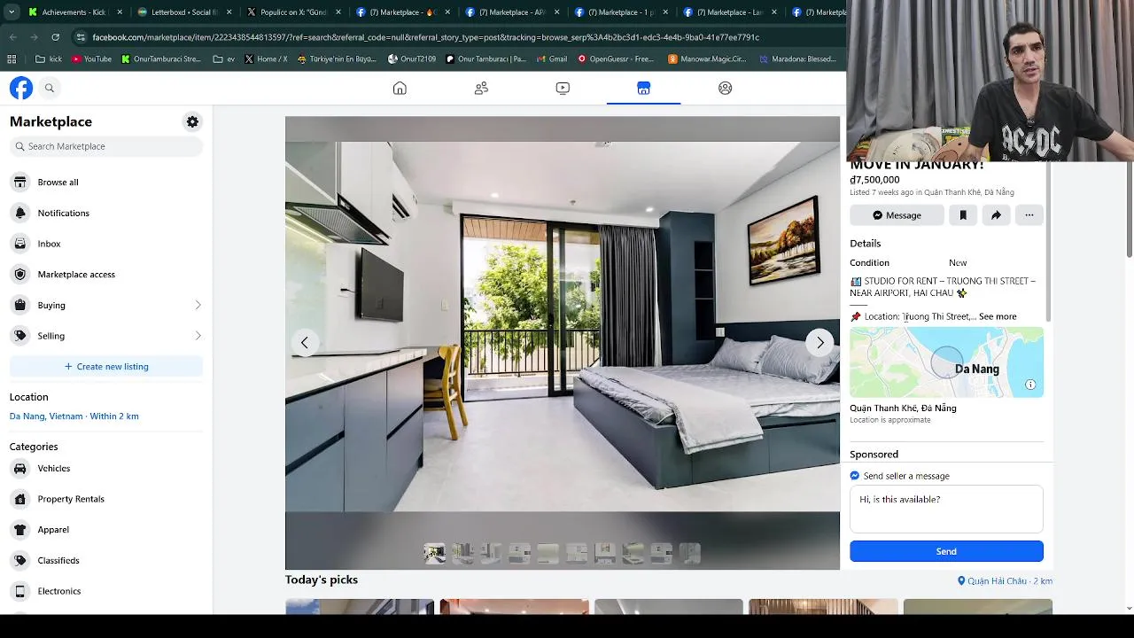The width and height of the screenshot is (1134, 638).
Task: Open Browse all in Marketplace sidebar
Action: point(106,182)
